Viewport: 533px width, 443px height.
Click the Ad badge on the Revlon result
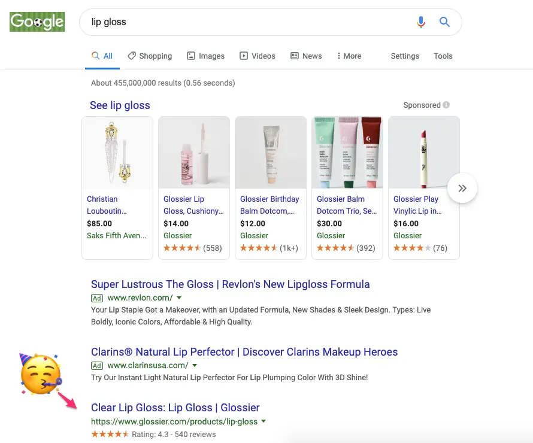tap(97, 298)
